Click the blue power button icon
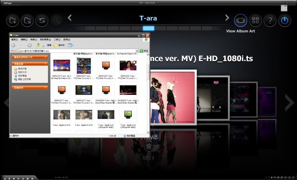This screenshot has height=180, width=297. (285, 20)
